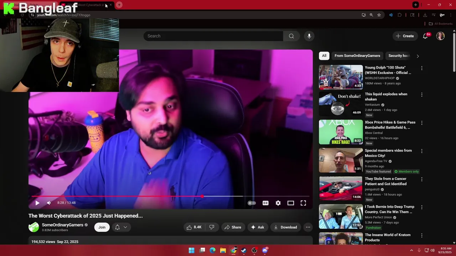The height and width of the screenshot is (256, 456).
Task: Open the account avatar menu
Action: coord(441,36)
